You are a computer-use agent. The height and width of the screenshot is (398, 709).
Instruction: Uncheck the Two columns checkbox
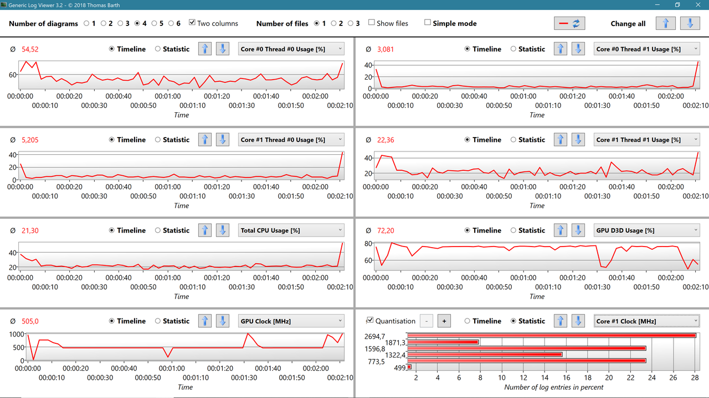[x=192, y=23]
